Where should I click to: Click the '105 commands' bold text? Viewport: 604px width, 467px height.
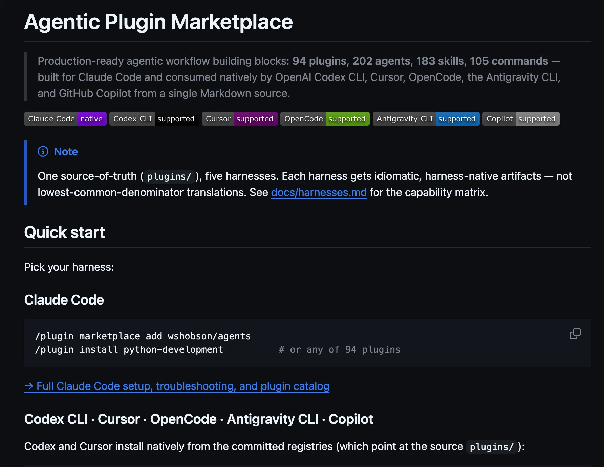(509, 61)
